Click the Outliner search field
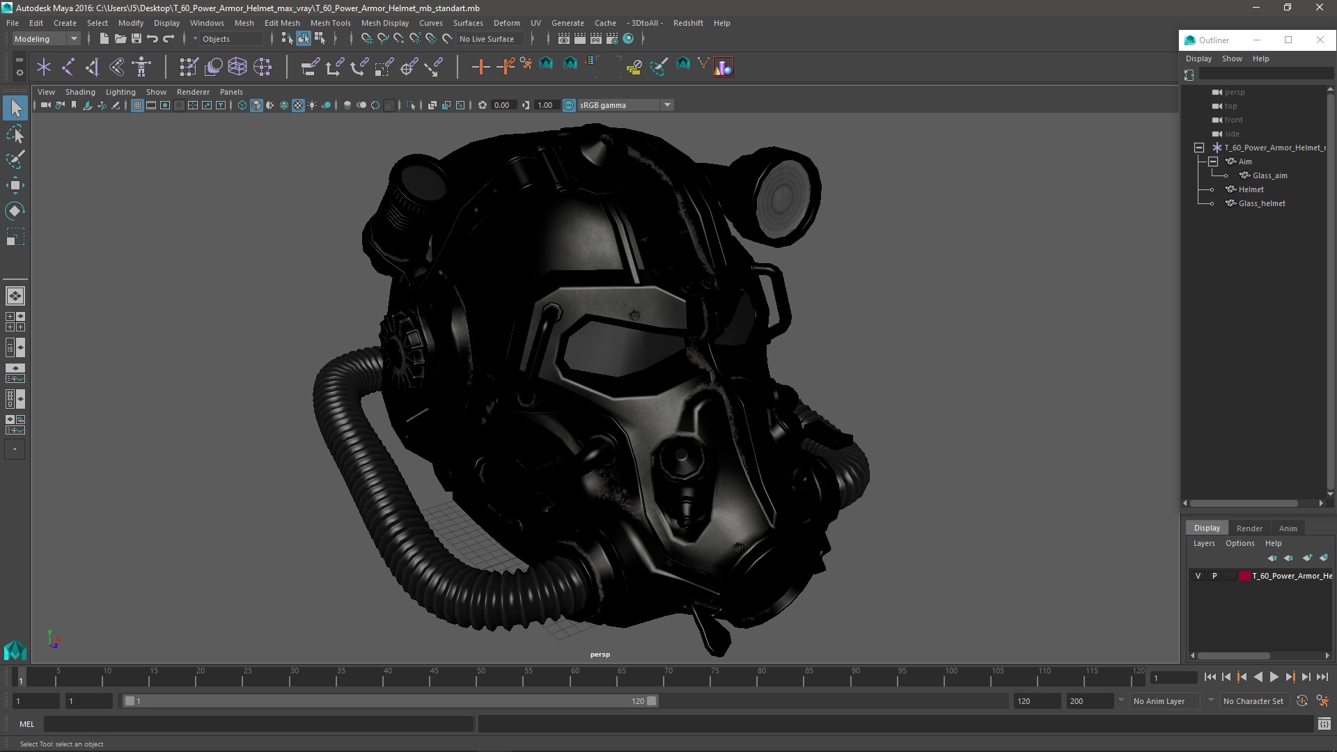 (x=1266, y=75)
